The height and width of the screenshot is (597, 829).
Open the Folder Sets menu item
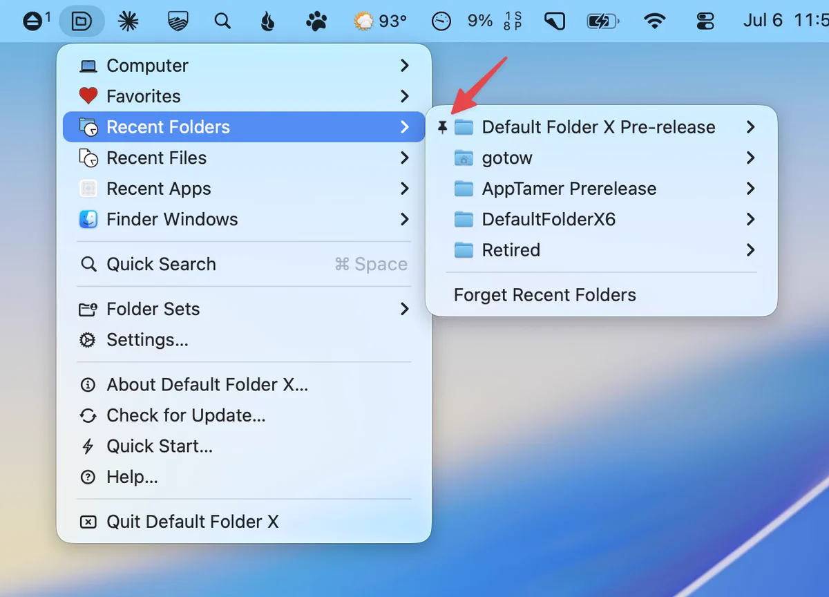coord(244,309)
